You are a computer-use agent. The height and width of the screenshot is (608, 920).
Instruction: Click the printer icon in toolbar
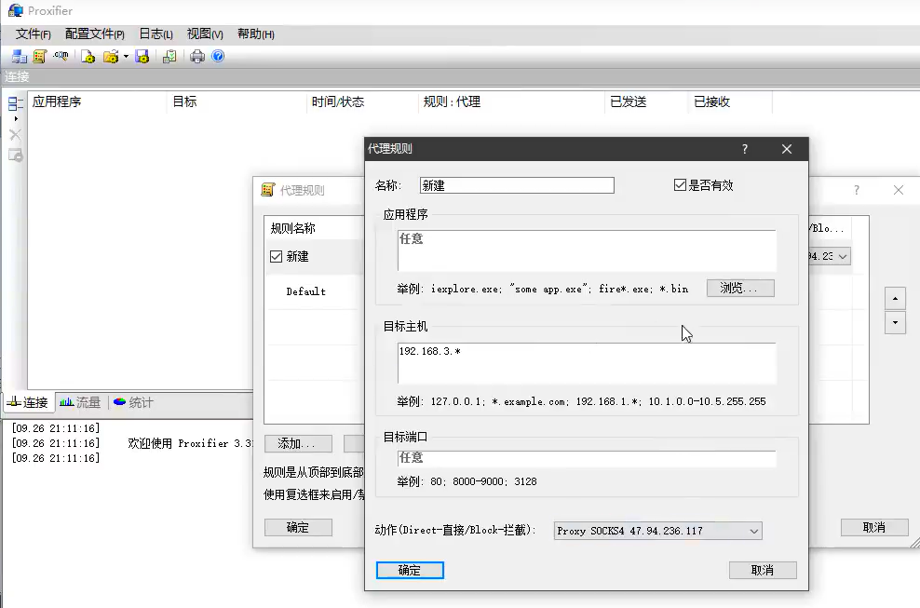point(197,57)
